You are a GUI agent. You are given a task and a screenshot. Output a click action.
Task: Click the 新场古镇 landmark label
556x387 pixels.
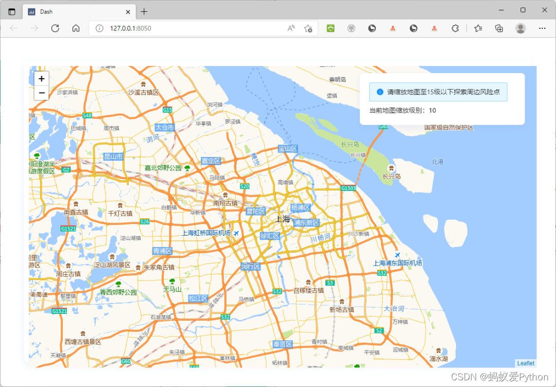pyautogui.click(x=342, y=310)
